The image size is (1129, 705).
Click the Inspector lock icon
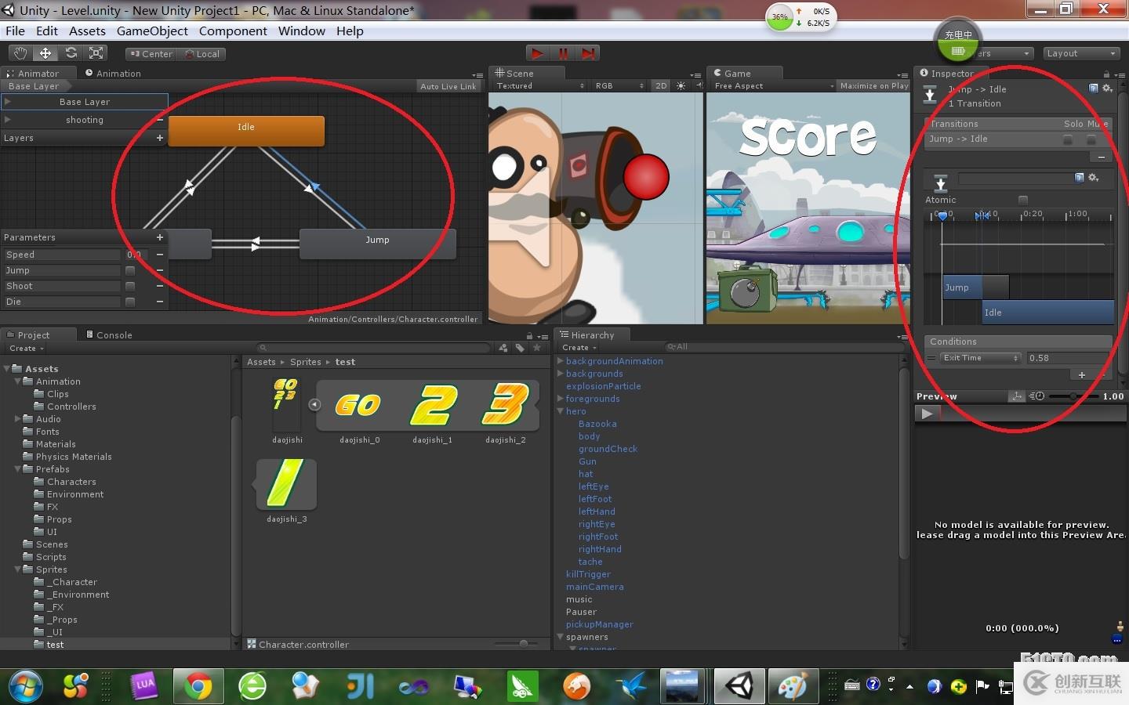point(1106,74)
